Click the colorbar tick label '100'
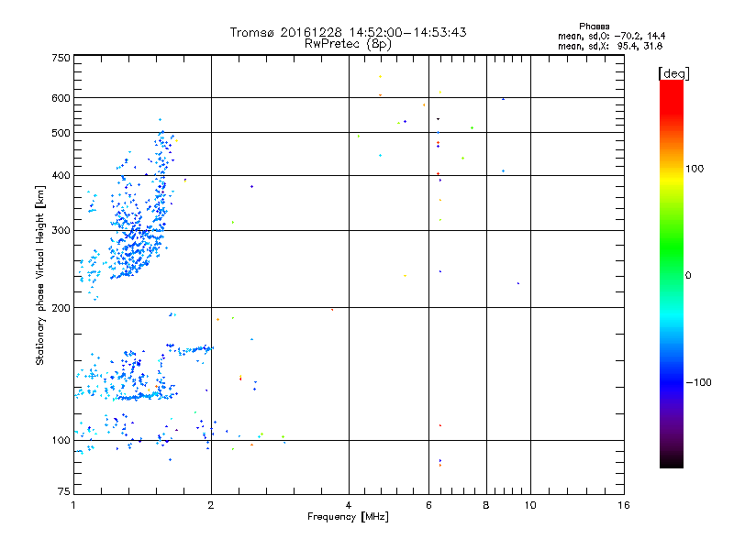Screen dimensions: 734x550 coord(695,169)
